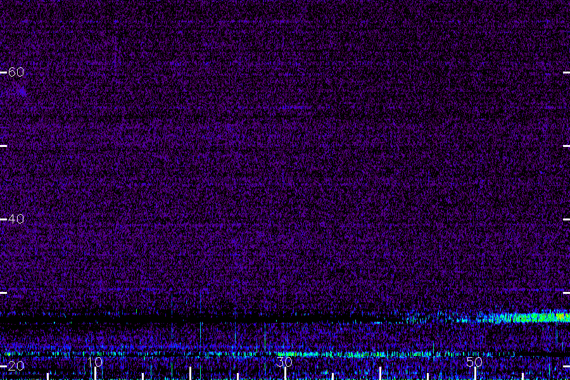The image size is (570, 380).
Task: Click the 50 label on the horizontal axis
Action: tap(474, 362)
